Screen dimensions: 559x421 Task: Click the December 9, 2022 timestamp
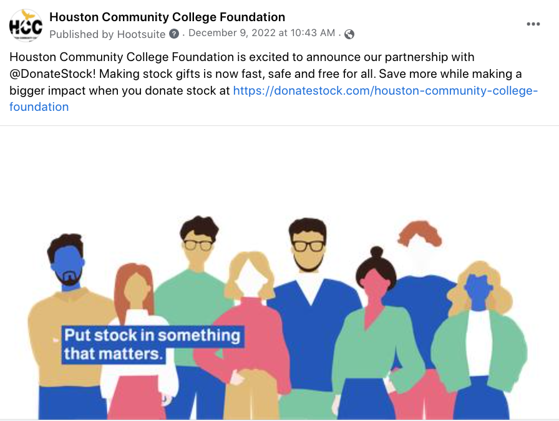pos(261,33)
